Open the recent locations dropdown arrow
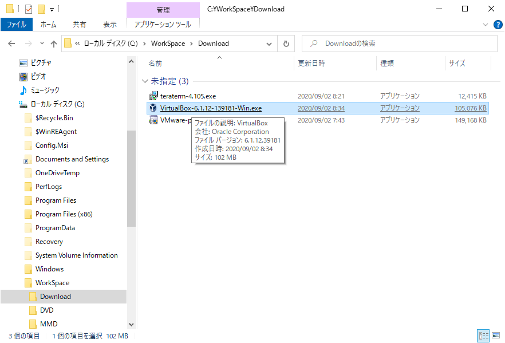The height and width of the screenshot is (343, 505). [42, 44]
